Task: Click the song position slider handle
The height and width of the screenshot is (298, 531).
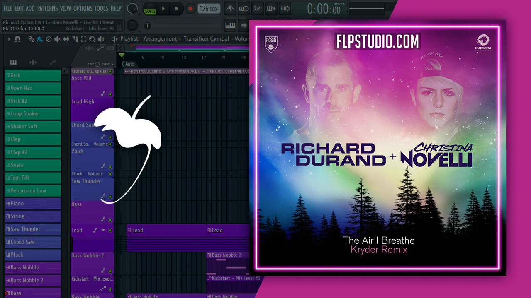Action: tap(147, 26)
